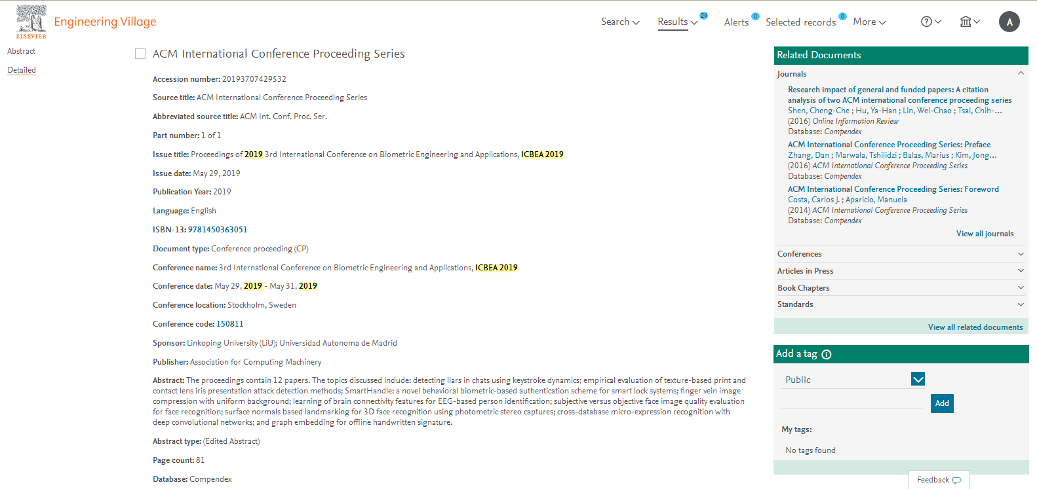The height and width of the screenshot is (489, 1037).
Task: Click View all related documents link
Action: 975,327
